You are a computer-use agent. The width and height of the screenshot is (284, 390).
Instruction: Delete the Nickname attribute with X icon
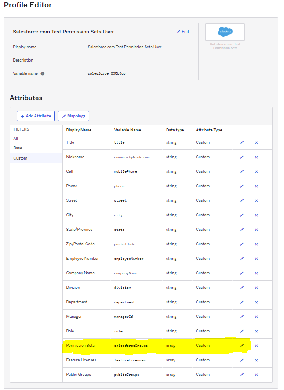point(256,157)
